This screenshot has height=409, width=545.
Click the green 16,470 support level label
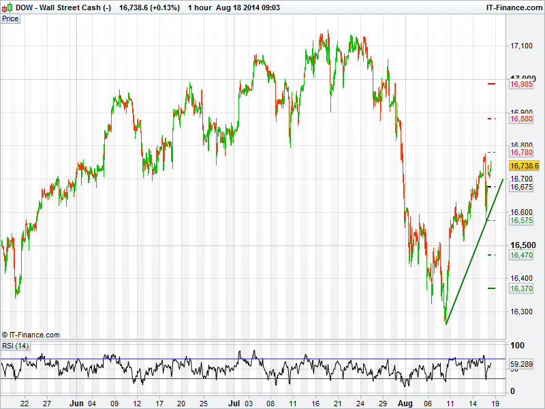[521, 255]
